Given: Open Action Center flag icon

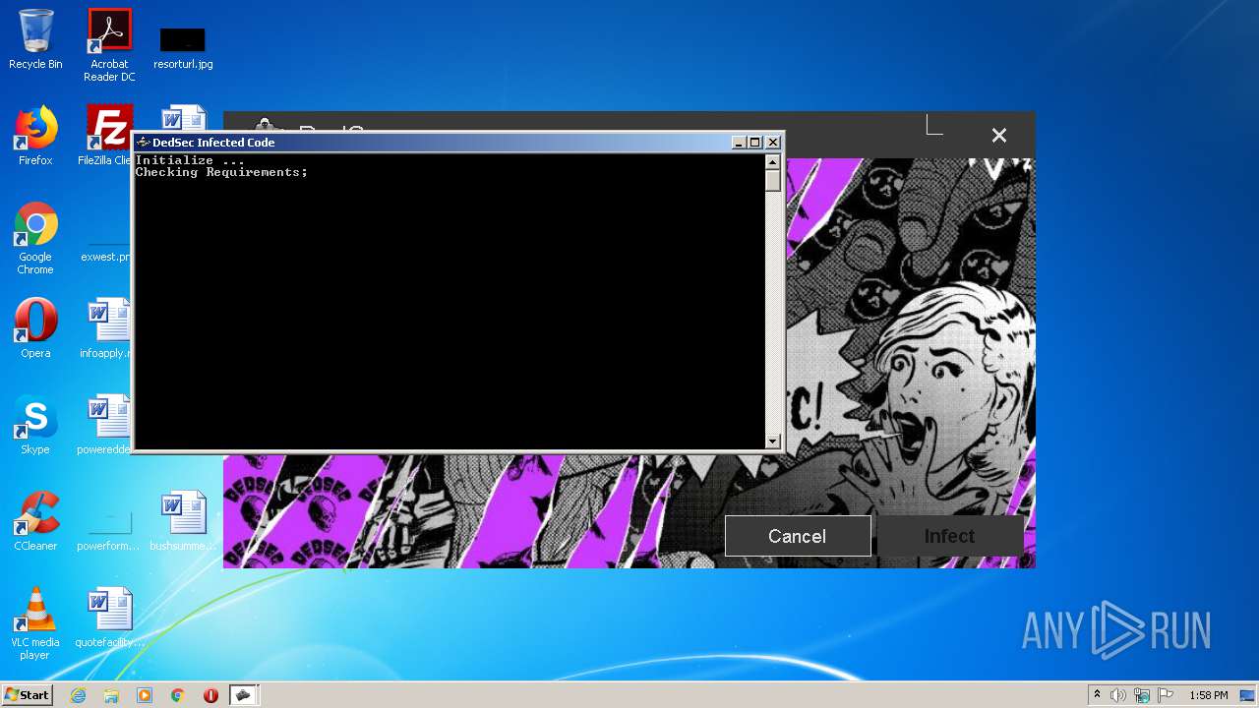Looking at the screenshot, I should 1166,695.
